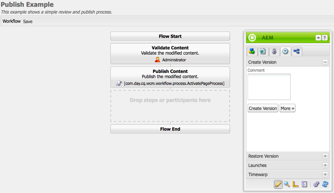Open the Versioning clock tab
Screen dimensions: 334x193
click(x=285, y=51)
